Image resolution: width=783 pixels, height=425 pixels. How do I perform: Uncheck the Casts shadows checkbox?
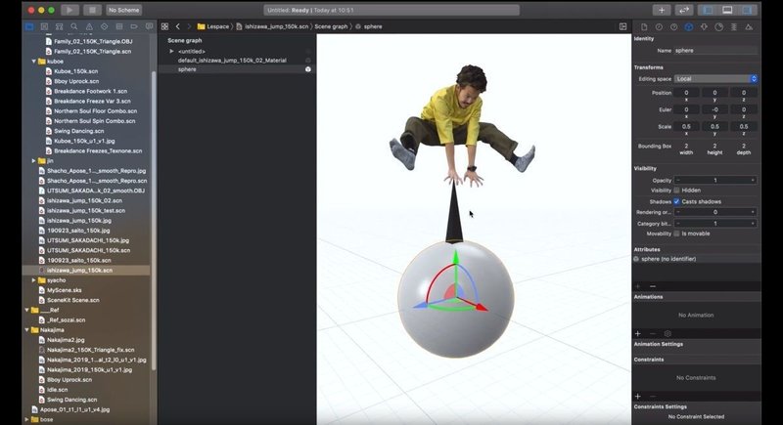point(676,201)
